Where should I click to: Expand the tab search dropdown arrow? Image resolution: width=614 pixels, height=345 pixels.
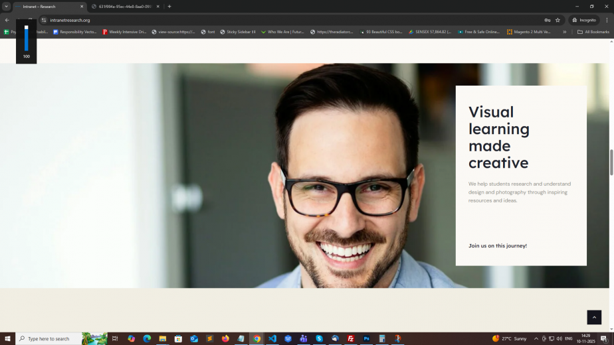point(6,7)
